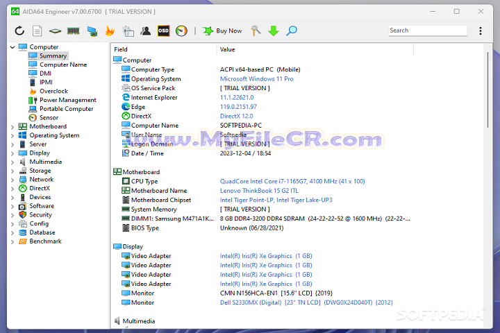Viewport: 500px width, 333px height.
Task: Expand the Operating System tree node
Action: [x=12, y=136]
